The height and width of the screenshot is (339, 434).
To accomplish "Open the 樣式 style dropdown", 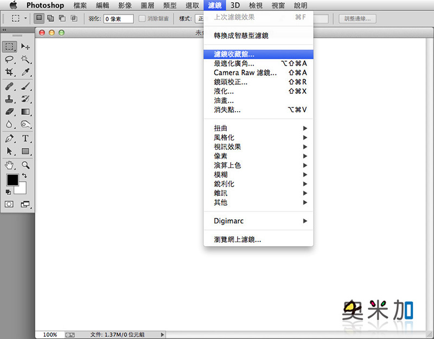I will (x=199, y=18).
